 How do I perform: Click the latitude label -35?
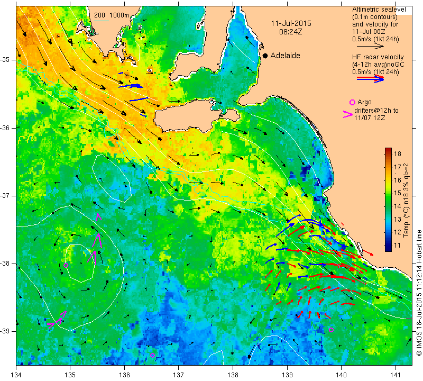click(6, 60)
